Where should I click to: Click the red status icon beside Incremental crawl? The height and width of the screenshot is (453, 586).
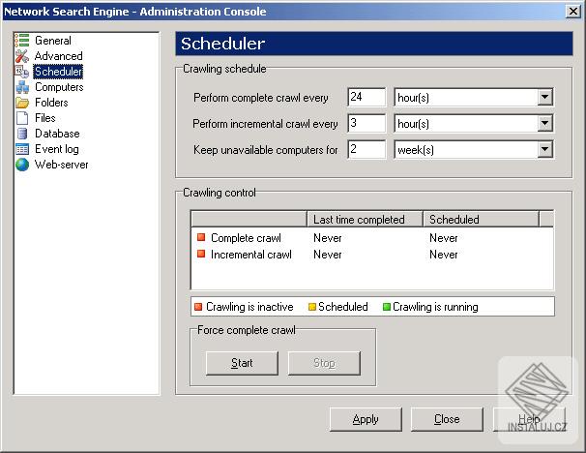click(201, 254)
